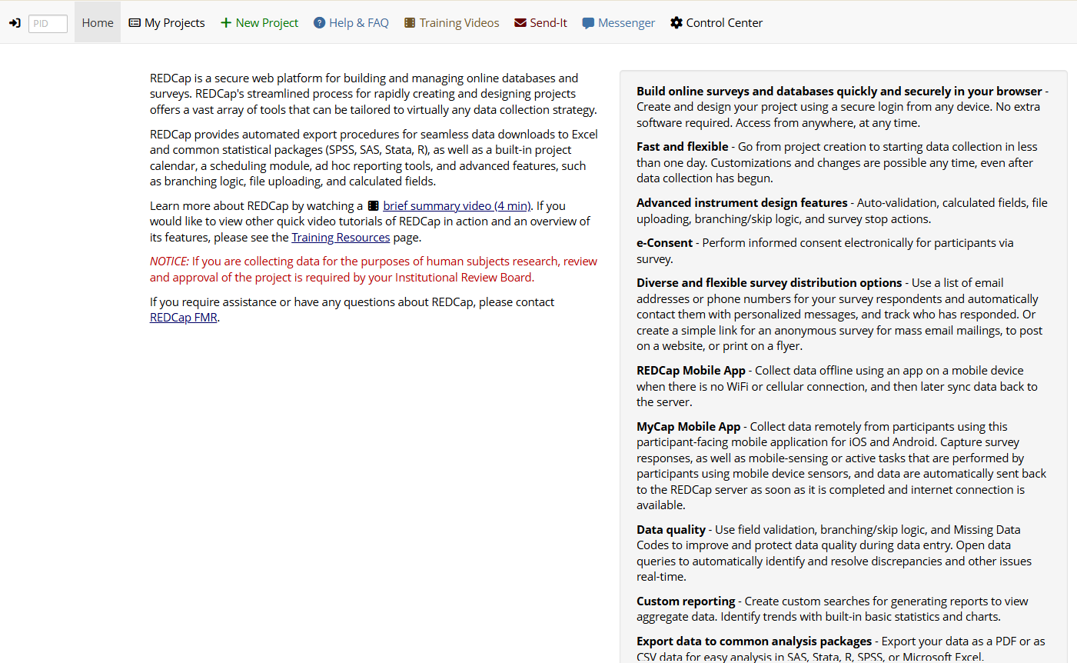Click the 'e-Consent' heading

pyautogui.click(x=664, y=243)
